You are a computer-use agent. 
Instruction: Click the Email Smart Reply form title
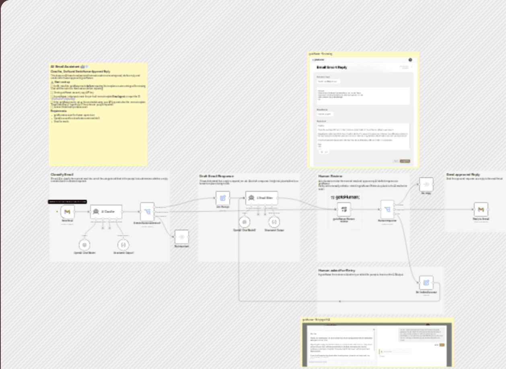[x=332, y=67]
